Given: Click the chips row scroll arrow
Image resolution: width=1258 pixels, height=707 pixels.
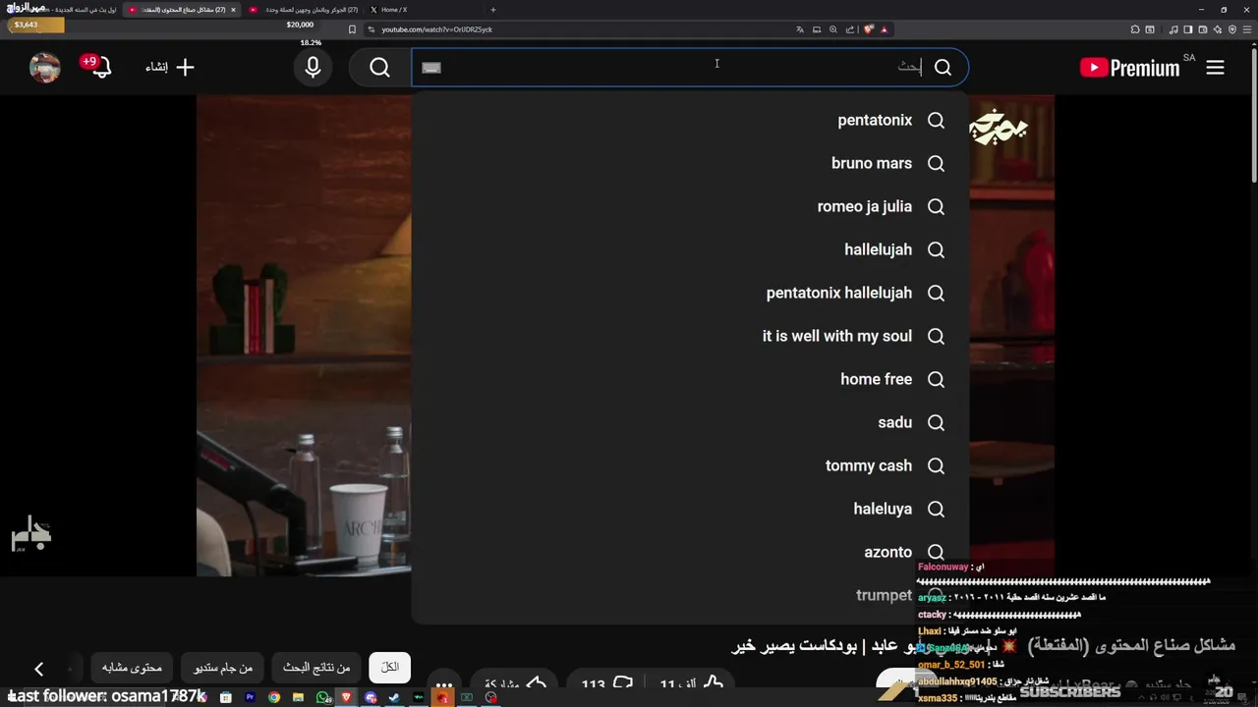Looking at the screenshot, I should [x=38, y=669].
